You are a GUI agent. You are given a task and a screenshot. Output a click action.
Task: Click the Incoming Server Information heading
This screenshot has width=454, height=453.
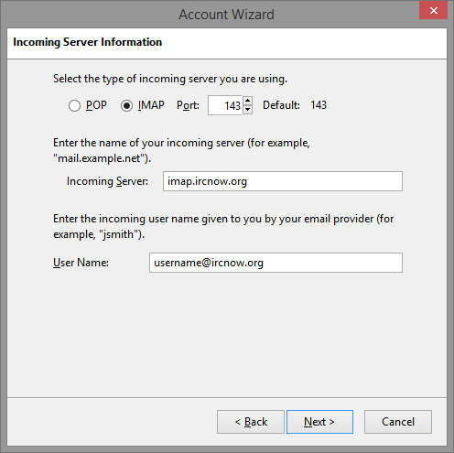point(88,42)
